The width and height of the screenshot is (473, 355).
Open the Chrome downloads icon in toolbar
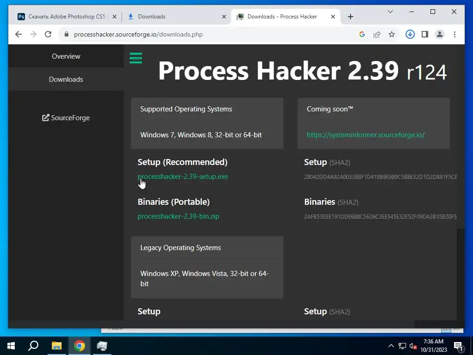[410, 34]
